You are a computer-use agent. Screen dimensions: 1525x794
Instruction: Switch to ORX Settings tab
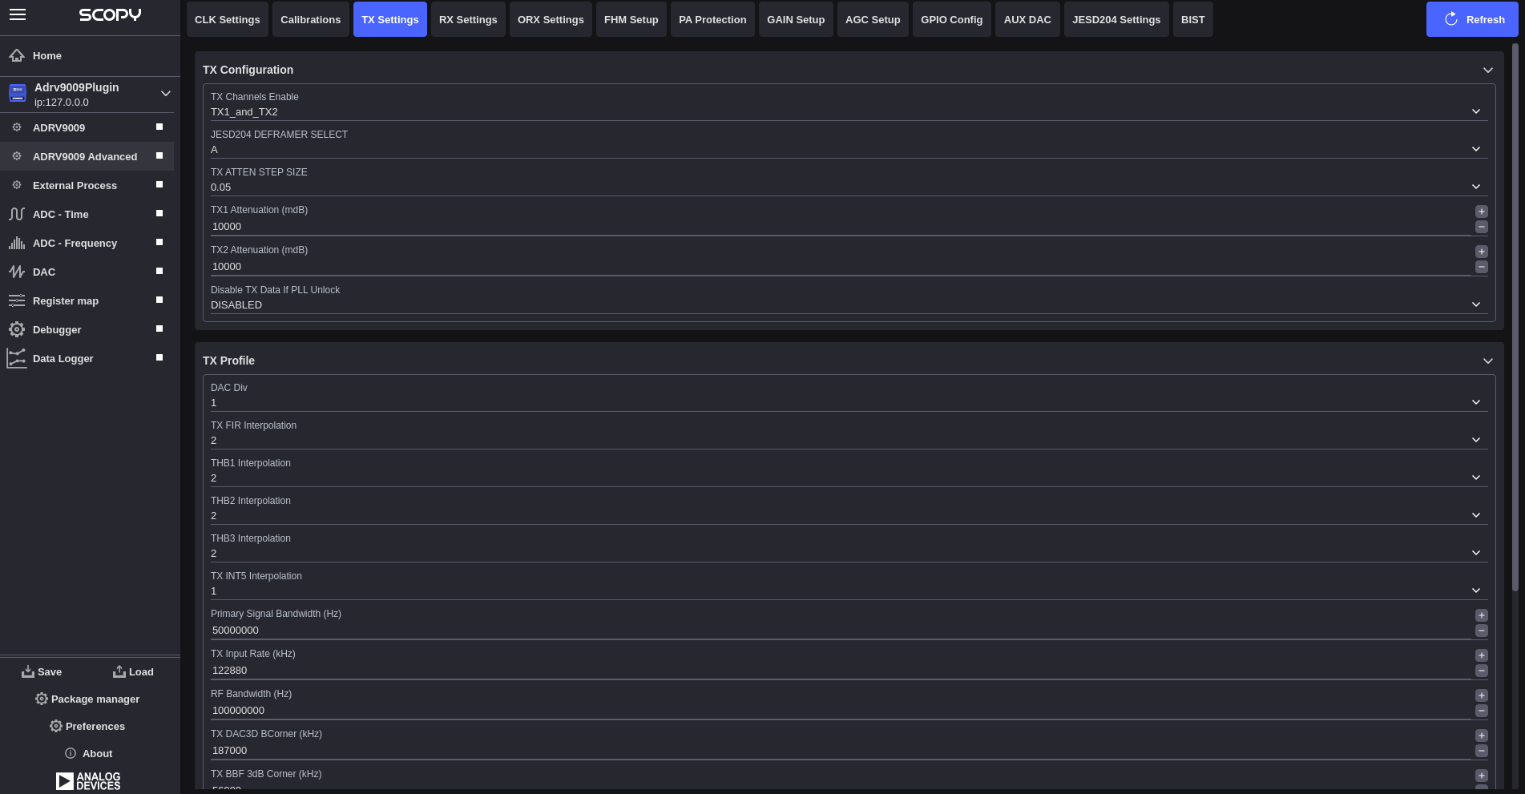[x=551, y=19]
